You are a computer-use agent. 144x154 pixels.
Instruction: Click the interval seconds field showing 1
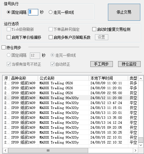click(x=33, y=12)
